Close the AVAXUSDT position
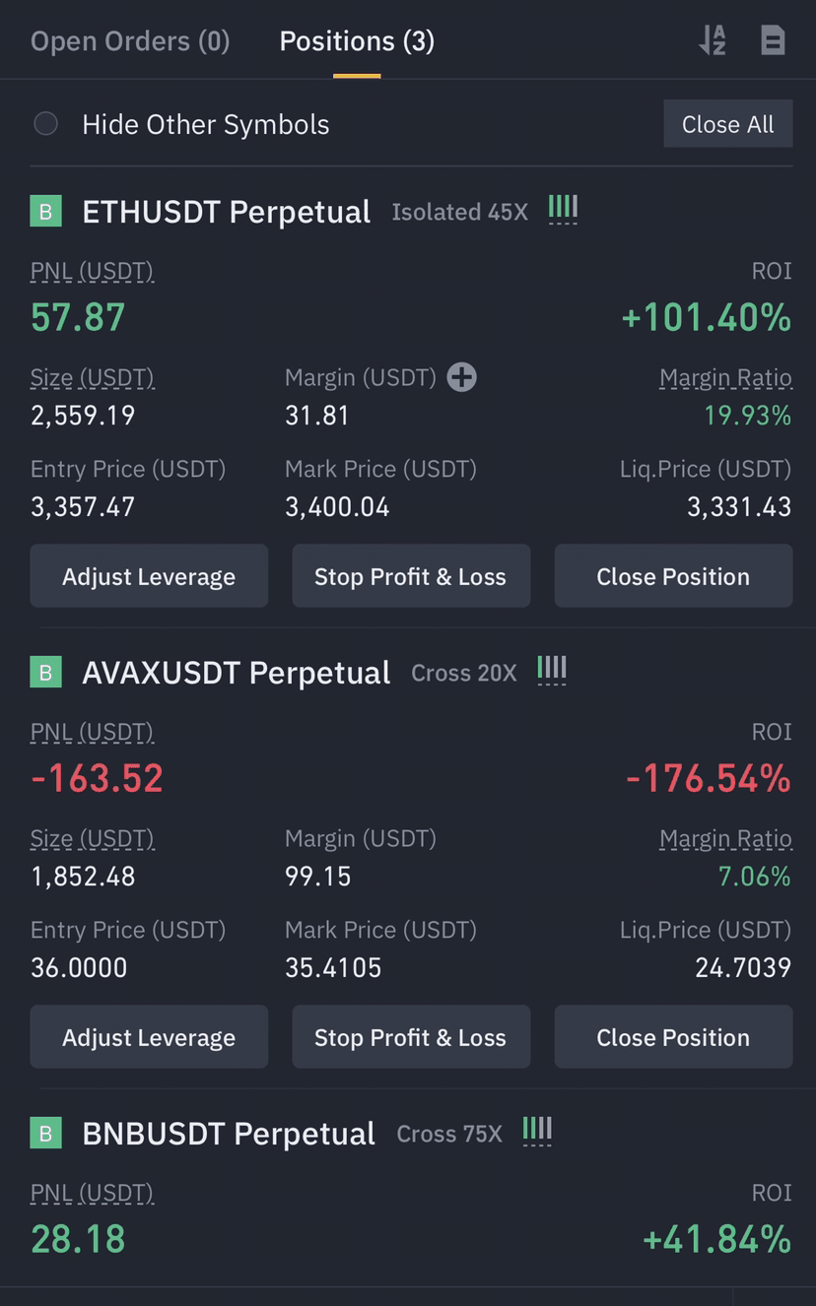The height and width of the screenshot is (1306, 816). click(x=673, y=1037)
